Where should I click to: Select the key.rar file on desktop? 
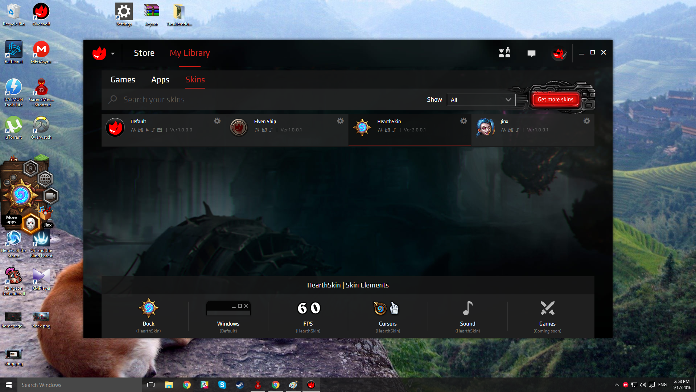(151, 15)
